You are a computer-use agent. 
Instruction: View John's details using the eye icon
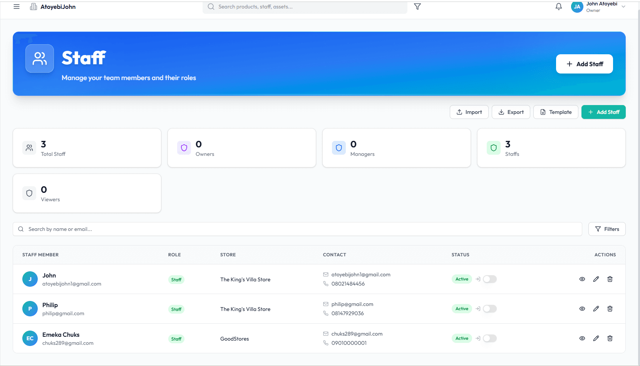(x=582, y=279)
